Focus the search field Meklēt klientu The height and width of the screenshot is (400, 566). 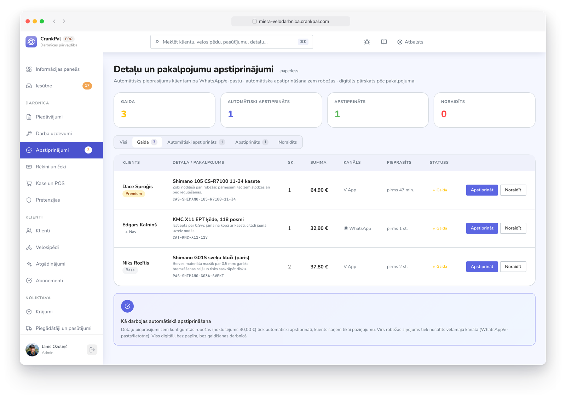(232, 42)
